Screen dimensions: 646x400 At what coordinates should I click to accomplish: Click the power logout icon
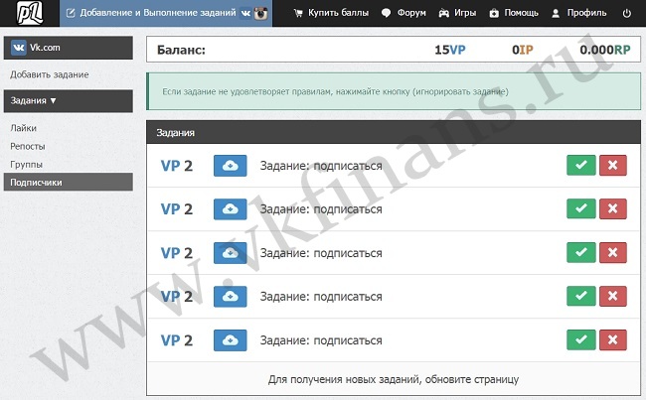(x=626, y=13)
